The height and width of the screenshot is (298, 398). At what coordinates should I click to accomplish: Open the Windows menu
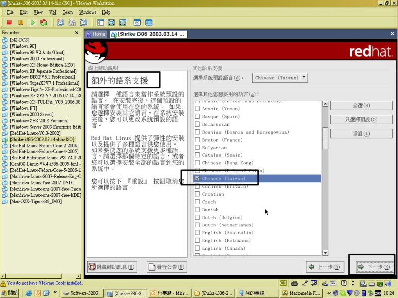click(x=88, y=12)
